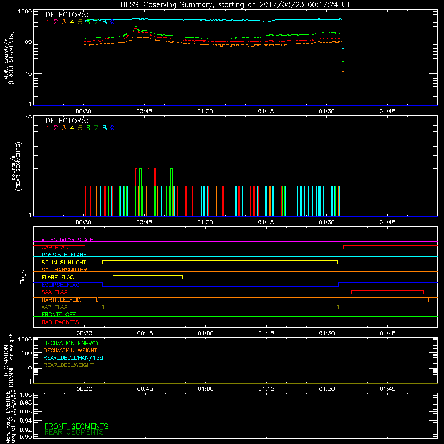Click the 10 tick on the rear segments plot
Screen dimensions: 444x444
click(x=29, y=118)
